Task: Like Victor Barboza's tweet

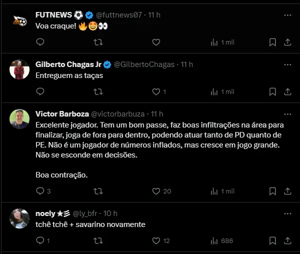Action: 156,191
